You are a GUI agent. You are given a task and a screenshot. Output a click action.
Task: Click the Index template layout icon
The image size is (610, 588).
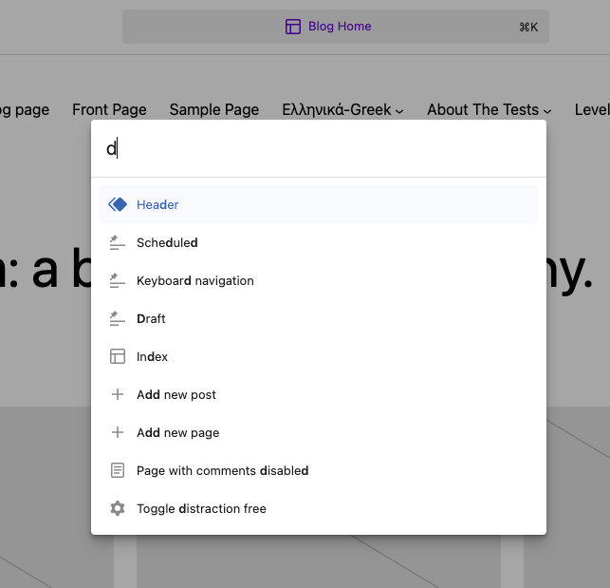pyautogui.click(x=118, y=356)
